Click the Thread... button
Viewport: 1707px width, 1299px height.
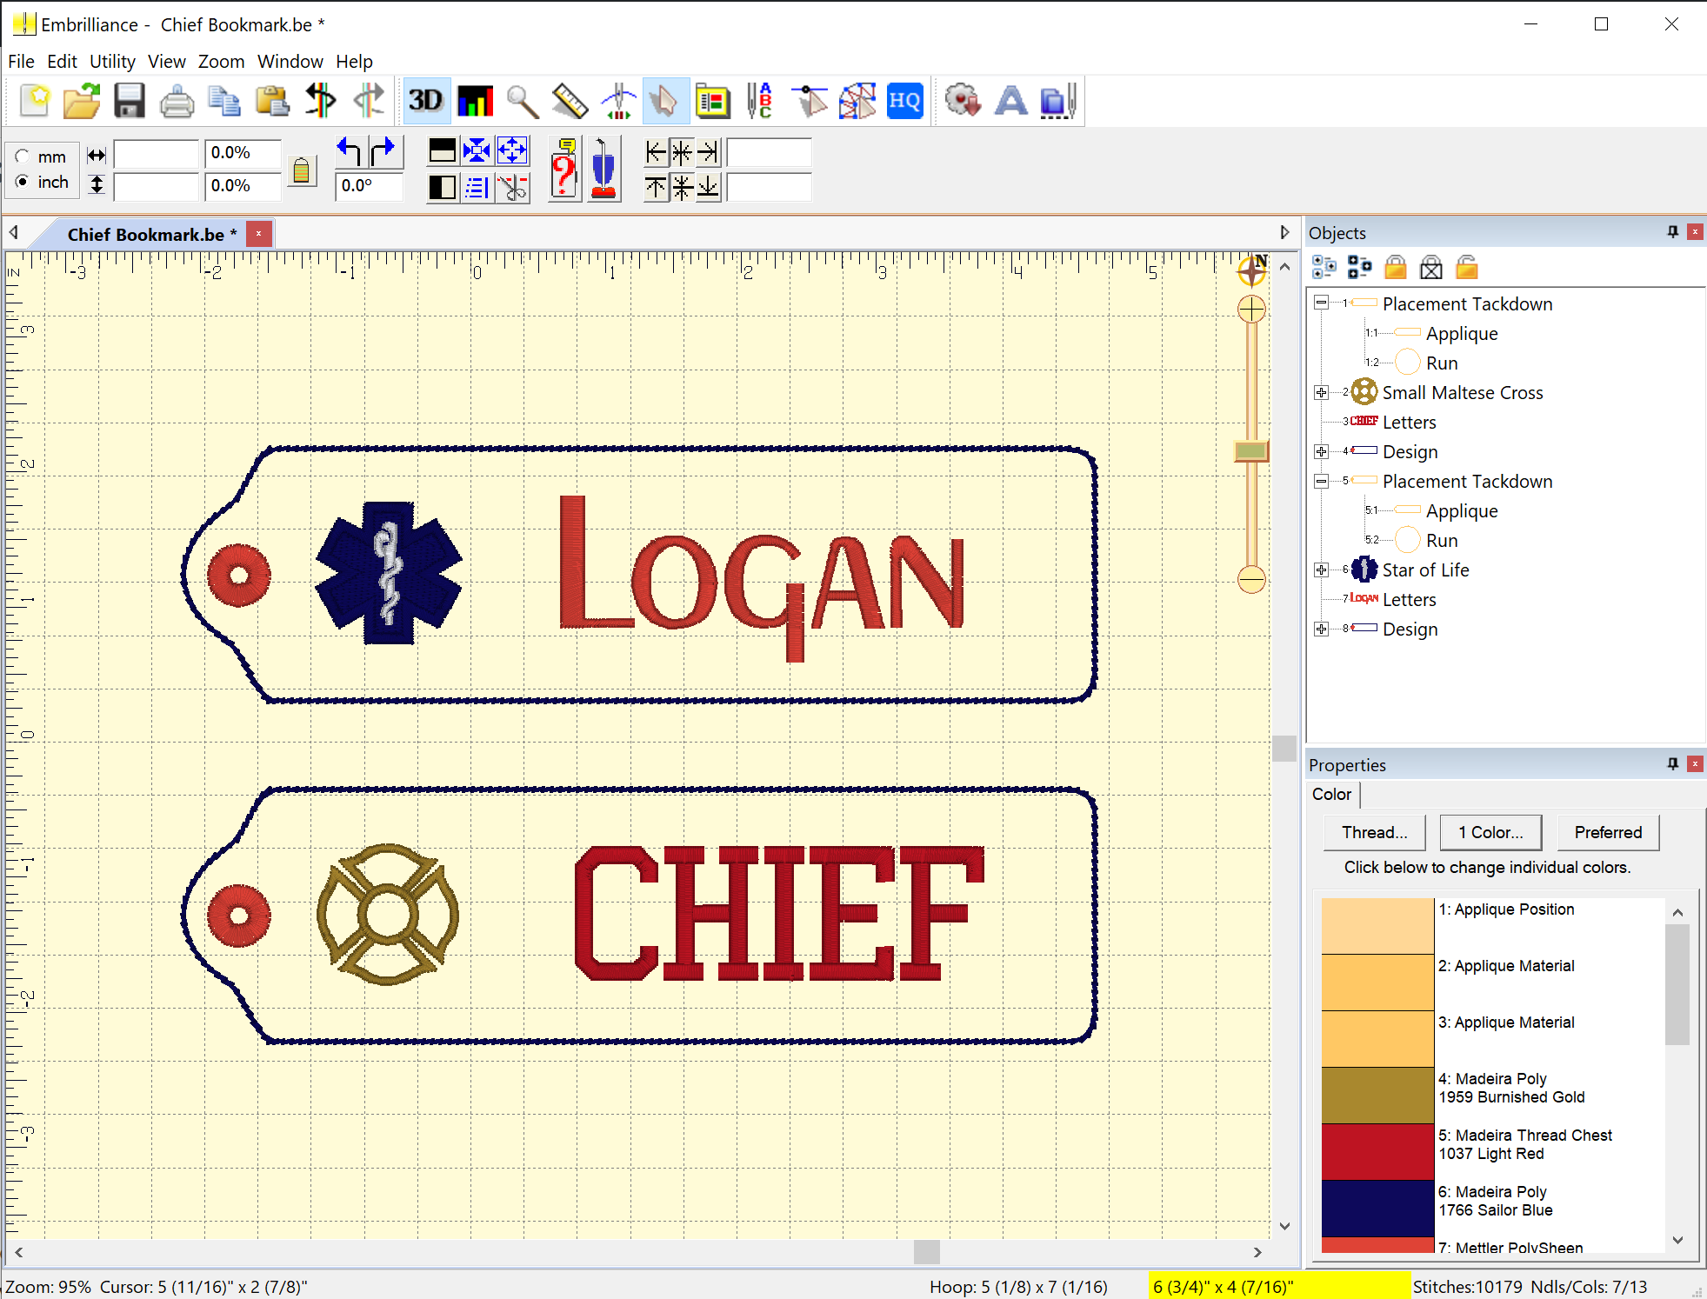click(x=1374, y=832)
